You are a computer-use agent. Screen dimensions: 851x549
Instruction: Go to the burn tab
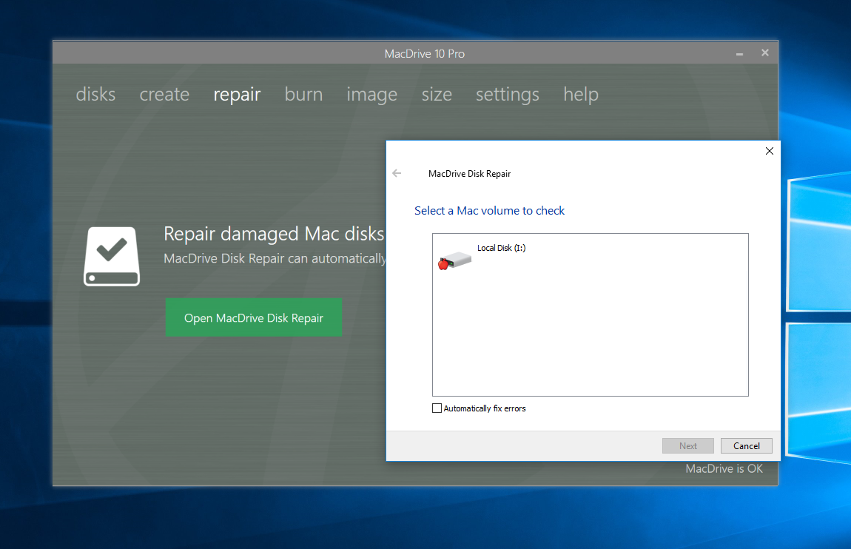303,95
